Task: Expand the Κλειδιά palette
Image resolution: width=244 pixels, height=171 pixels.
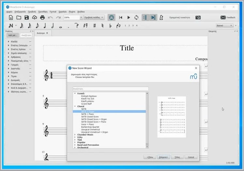Action: (8, 41)
